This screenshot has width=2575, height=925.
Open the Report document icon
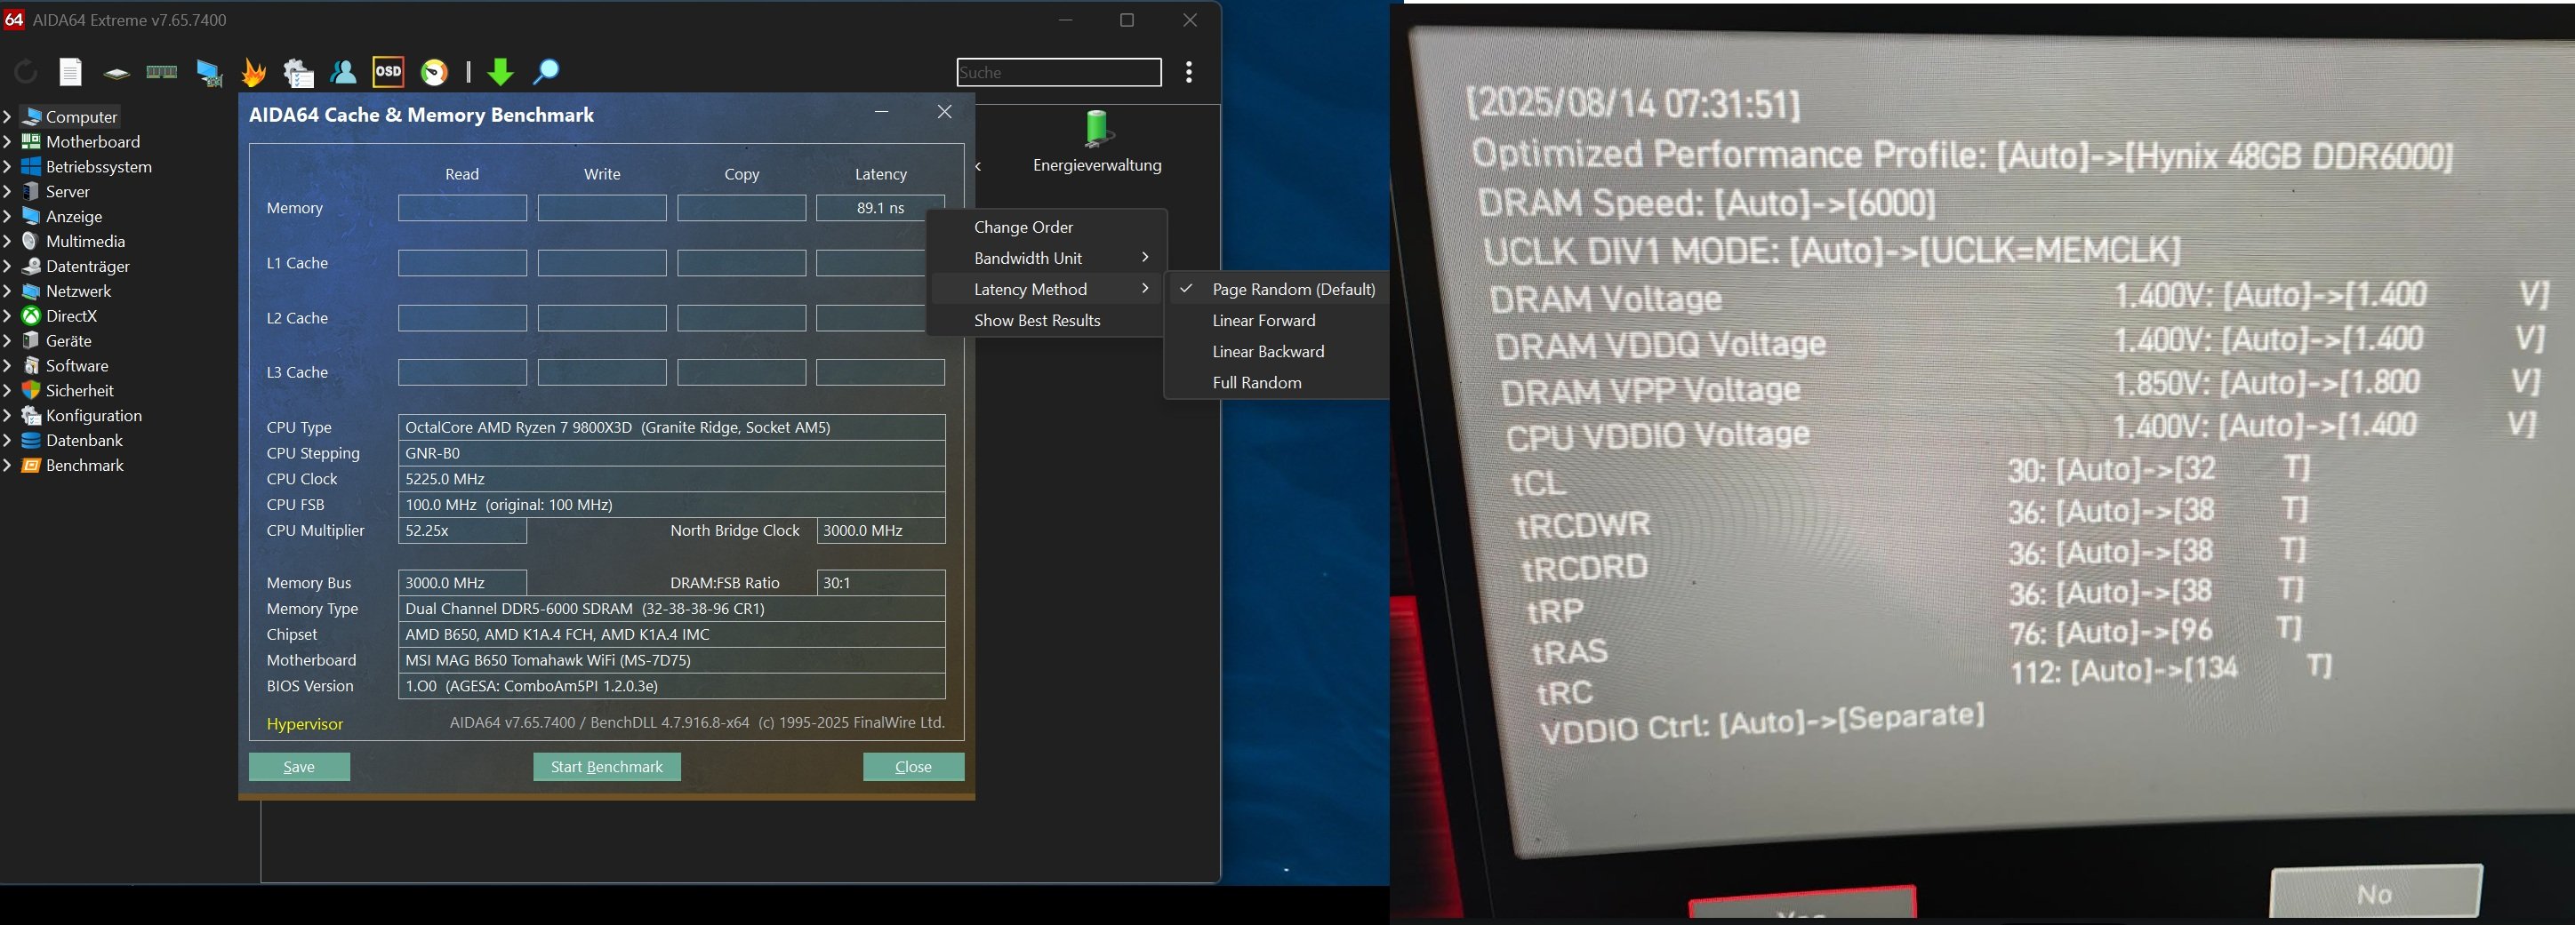point(70,72)
